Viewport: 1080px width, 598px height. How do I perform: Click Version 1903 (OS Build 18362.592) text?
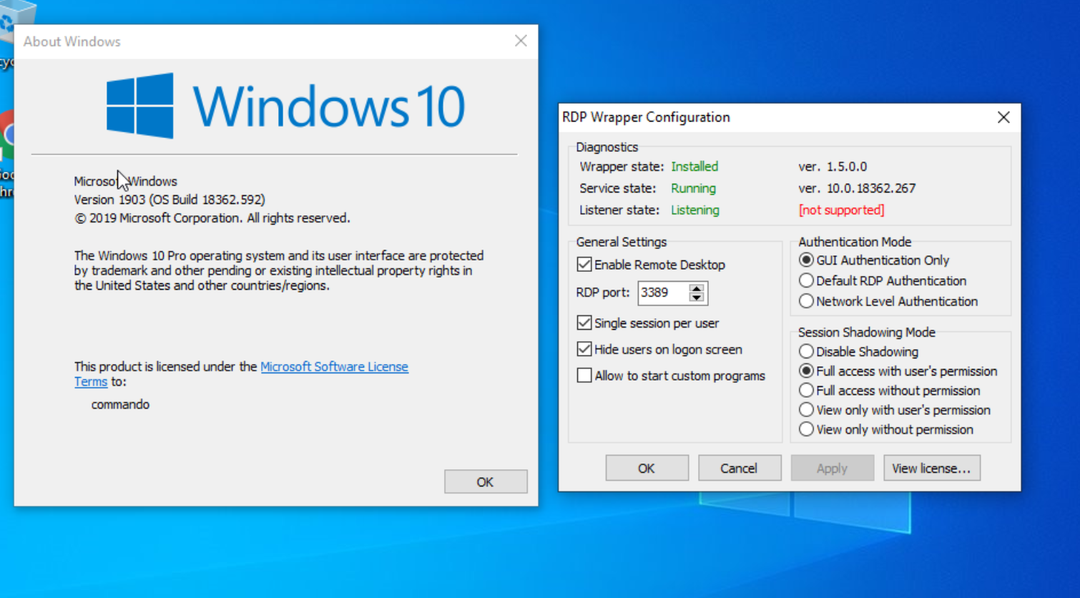[170, 200]
